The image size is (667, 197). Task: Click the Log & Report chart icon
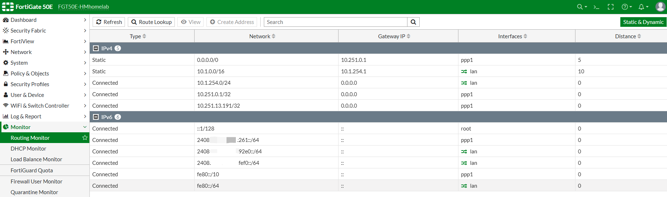[6, 117]
